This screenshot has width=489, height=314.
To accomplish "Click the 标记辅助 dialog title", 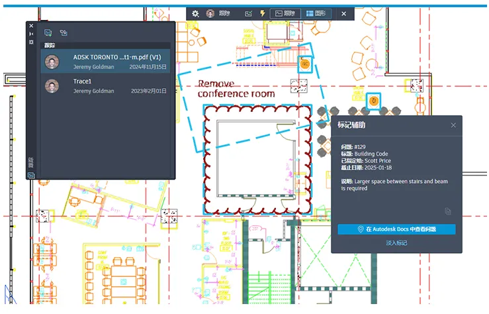I will (351, 125).
